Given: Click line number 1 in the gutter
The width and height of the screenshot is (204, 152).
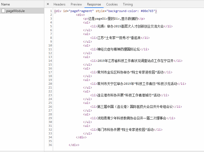Looking at the screenshot, I should click(x=51, y=11).
